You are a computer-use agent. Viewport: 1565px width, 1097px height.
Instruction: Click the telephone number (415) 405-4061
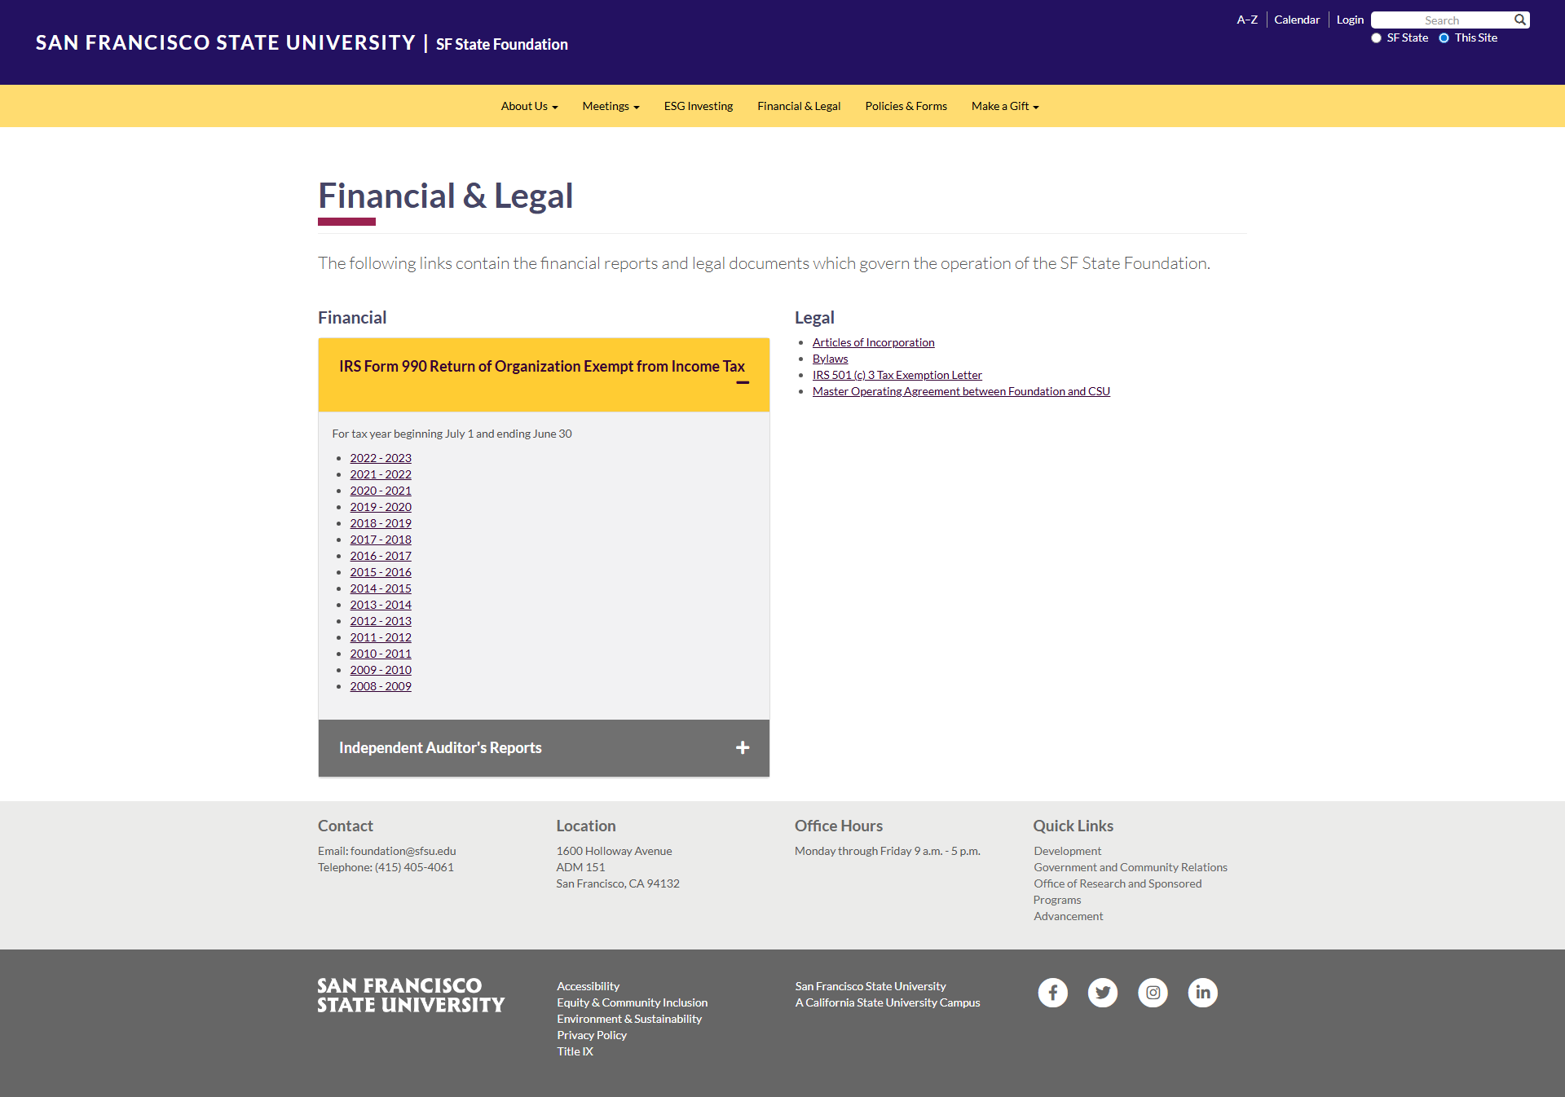click(x=414, y=867)
